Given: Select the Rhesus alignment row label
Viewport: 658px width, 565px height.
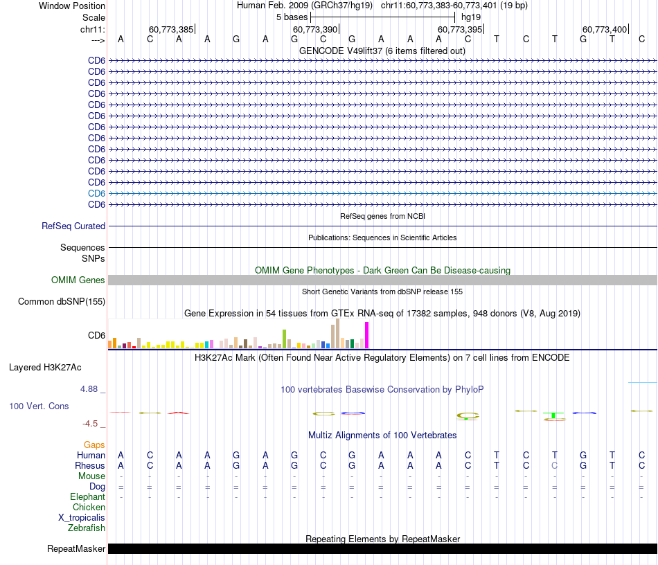Looking at the screenshot, I should coord(90,465).
